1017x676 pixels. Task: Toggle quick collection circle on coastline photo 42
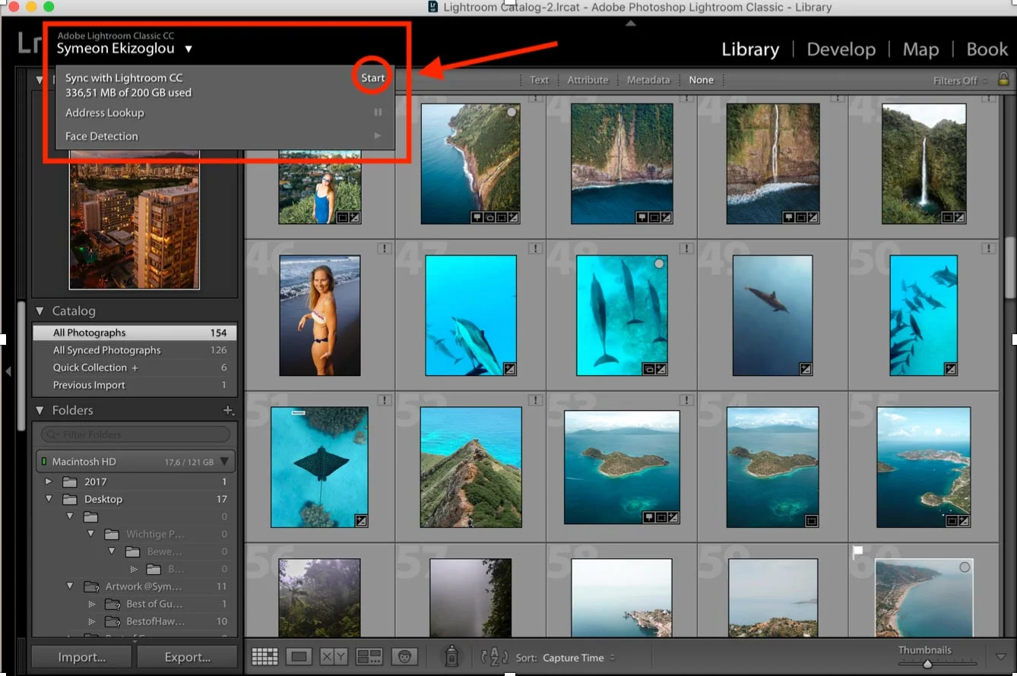512,112
